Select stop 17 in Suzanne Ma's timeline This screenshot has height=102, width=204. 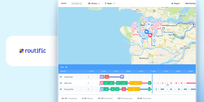point(189,89)
